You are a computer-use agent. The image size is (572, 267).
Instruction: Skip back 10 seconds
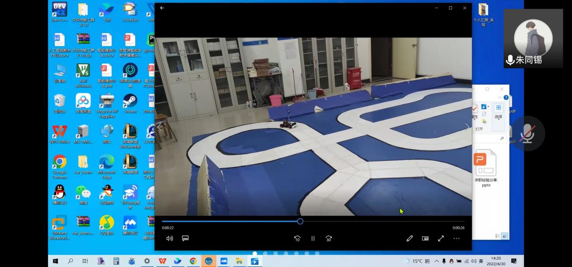[297, 239]
